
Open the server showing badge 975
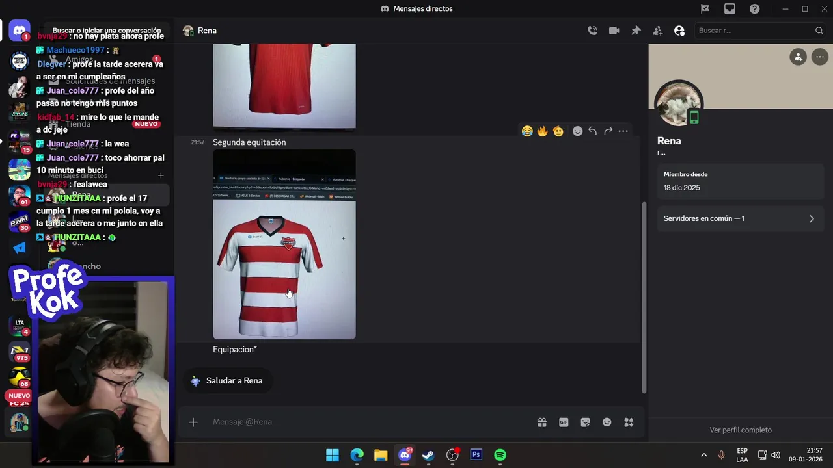pos(20,352)
